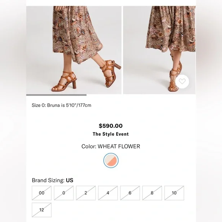The image size is (222, 222).
Task: Tap the heart favorite icon
Action: (182, 82)
